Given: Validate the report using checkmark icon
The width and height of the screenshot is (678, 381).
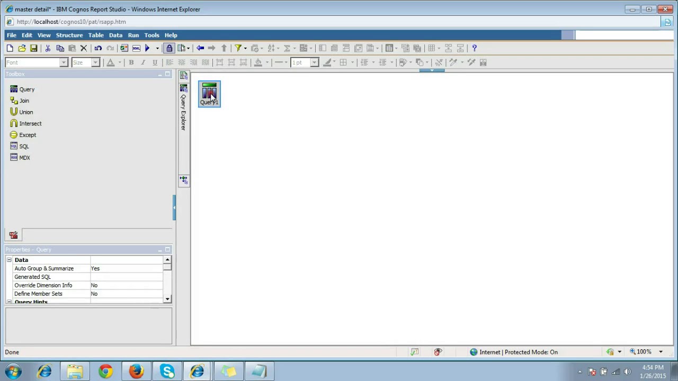Looking at the screenshot, I should pos(124,48).
